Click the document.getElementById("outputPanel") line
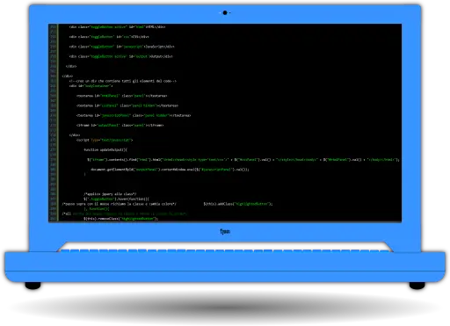450x326 pixels. coord(170,170)
